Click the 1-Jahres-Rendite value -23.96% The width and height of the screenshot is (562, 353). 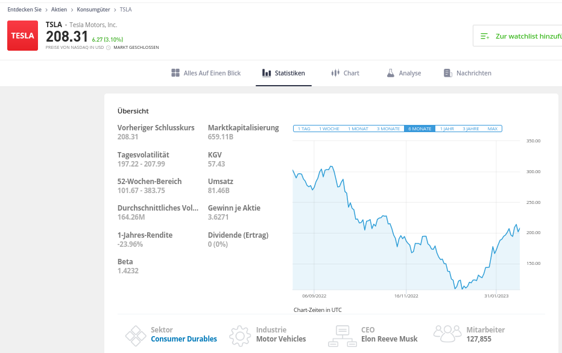pos(130,244)
